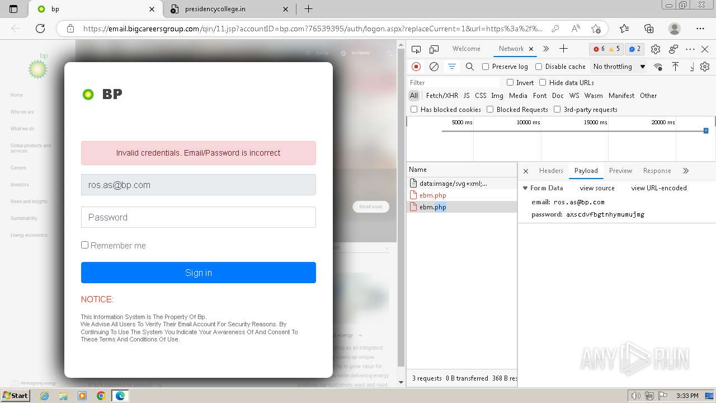Check the Invert filter checkbox
Screen dimensions: 716x403
click(x=510, y=82)
